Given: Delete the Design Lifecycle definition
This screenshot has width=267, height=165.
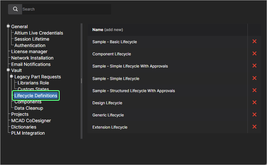Looking at the screenshot, I should click(x=254, y=103).
